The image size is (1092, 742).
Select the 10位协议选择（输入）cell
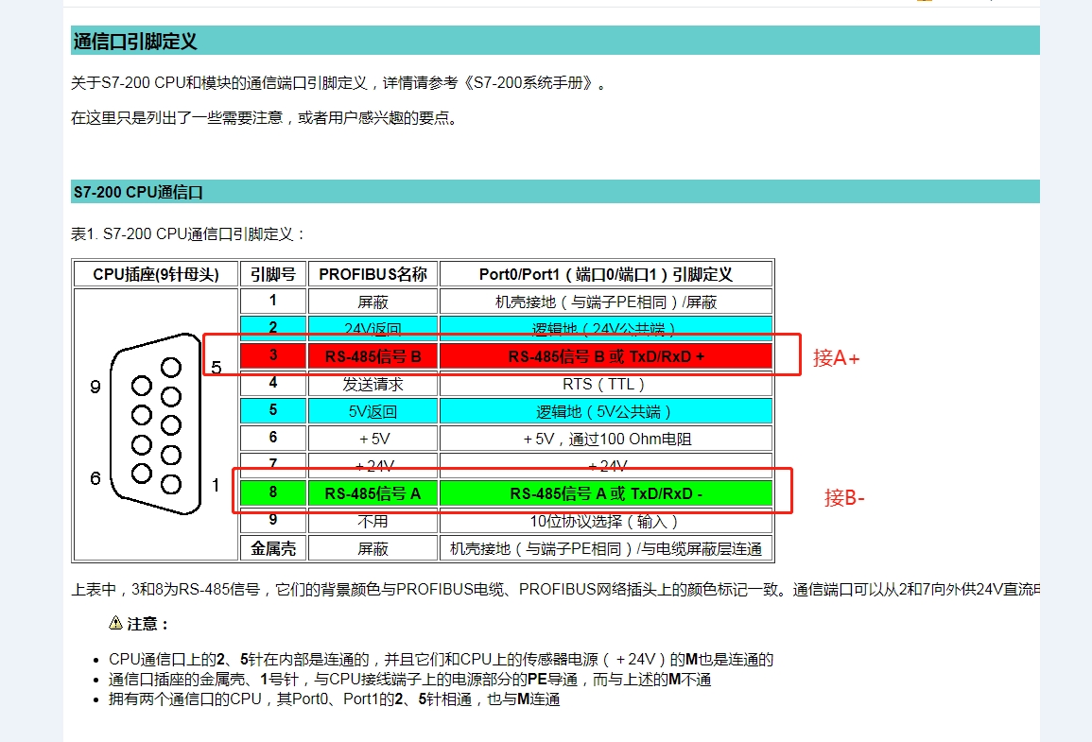606,521
